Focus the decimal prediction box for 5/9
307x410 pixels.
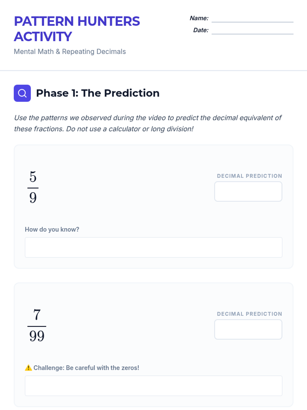[x=248, y=191]
